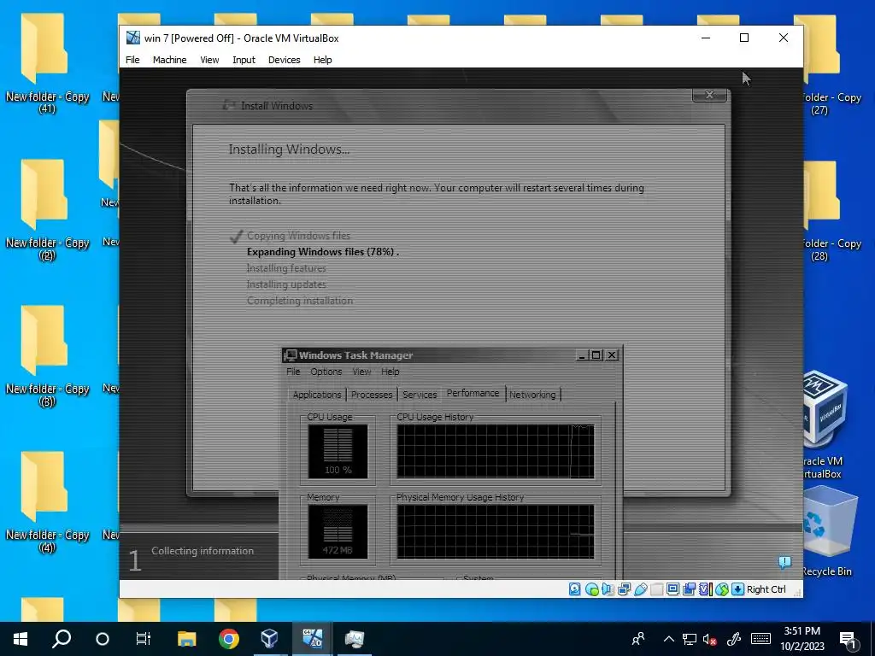This screenshot has height=656, width=875.
Task: Click the blue notification balloon in VM
Action: [x=784, y=562]
